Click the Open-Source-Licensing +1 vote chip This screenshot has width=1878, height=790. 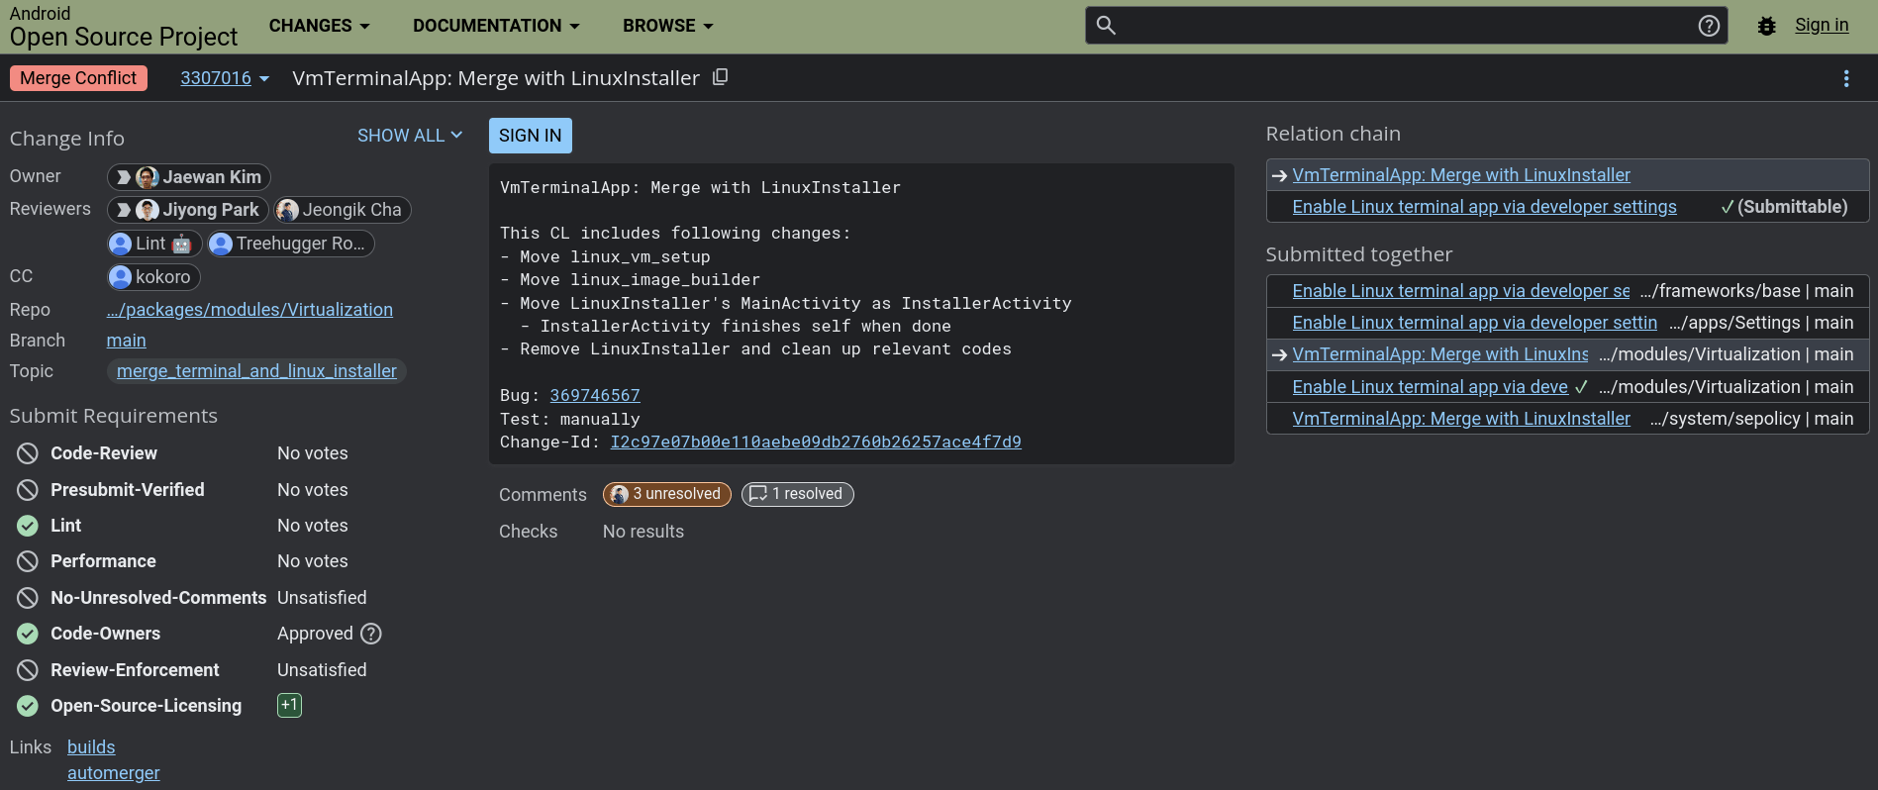pos(289,705)
